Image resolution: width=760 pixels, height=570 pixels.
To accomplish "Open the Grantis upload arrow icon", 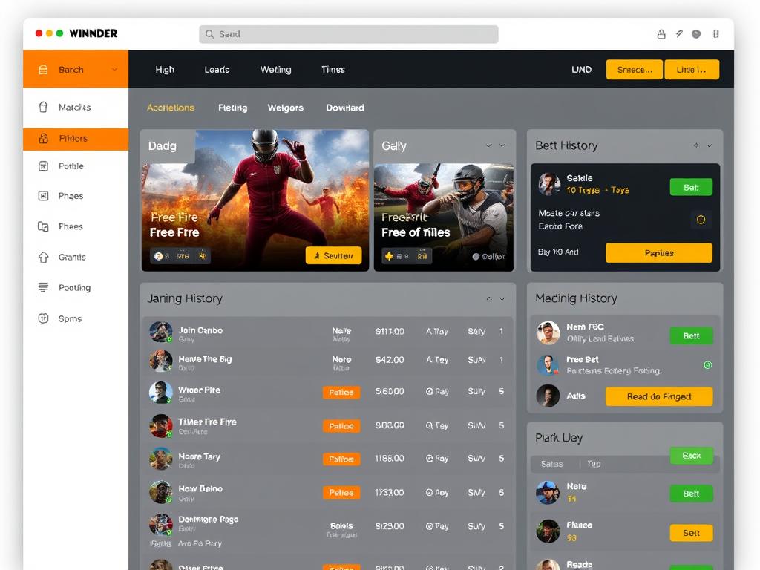I will (x=43, y=257).
